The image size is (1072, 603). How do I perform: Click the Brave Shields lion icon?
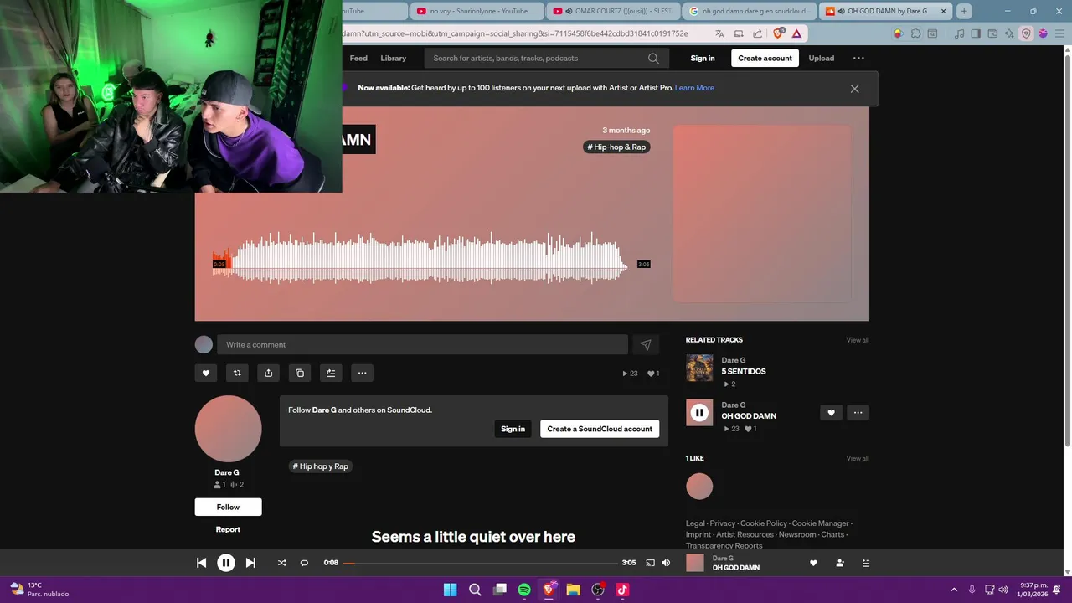779,33
